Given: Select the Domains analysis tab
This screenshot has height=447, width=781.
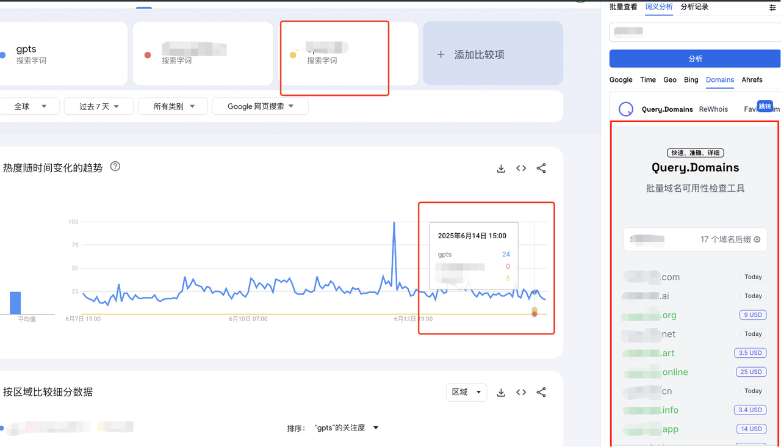Looking at the screenshot, I should [720, 79].
